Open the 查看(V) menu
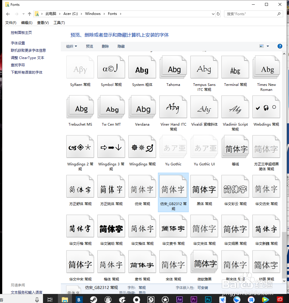Image resolution: width=289 pixels, height=303 pixels. (x=43, y=23)
